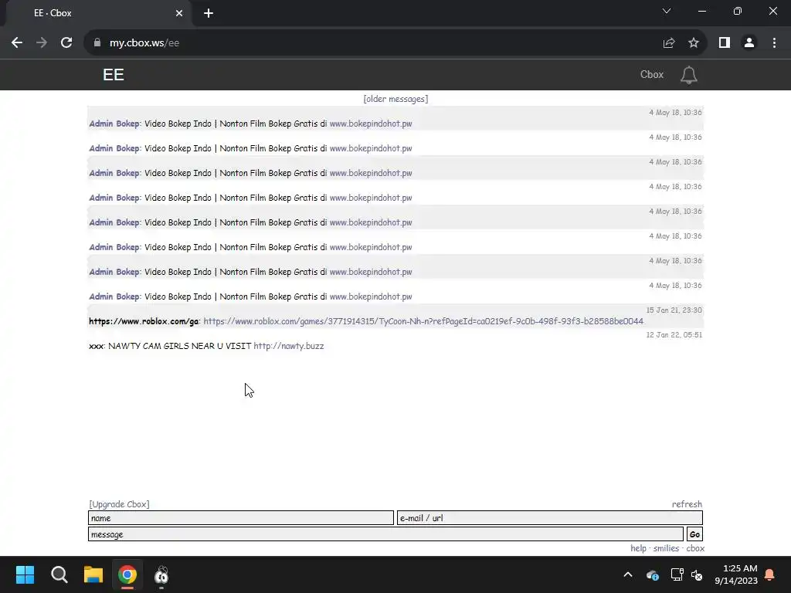The width and height of the screenshot is (791, 593).
Task: Expand the hidden system tray icons chevron
Action: [628, 574]
